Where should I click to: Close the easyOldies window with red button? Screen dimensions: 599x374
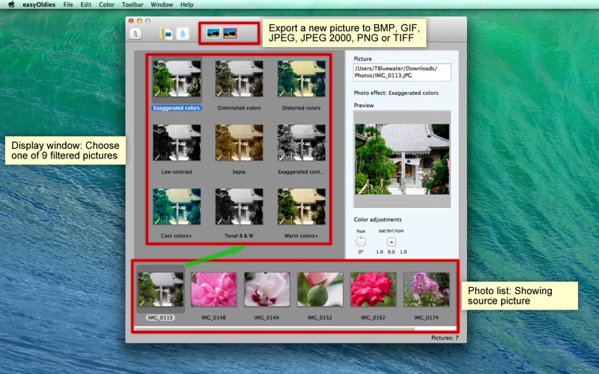click(x=131, y=21)
